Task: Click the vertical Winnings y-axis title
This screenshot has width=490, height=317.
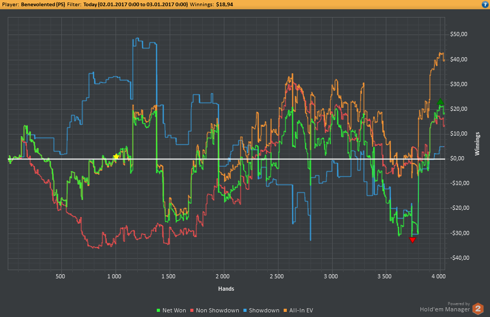Action: 477,144
